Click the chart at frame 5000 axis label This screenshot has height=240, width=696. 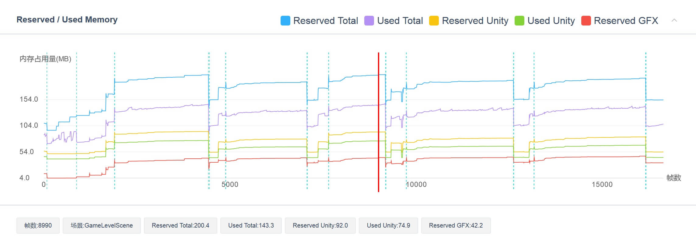(x=230, y=184)
